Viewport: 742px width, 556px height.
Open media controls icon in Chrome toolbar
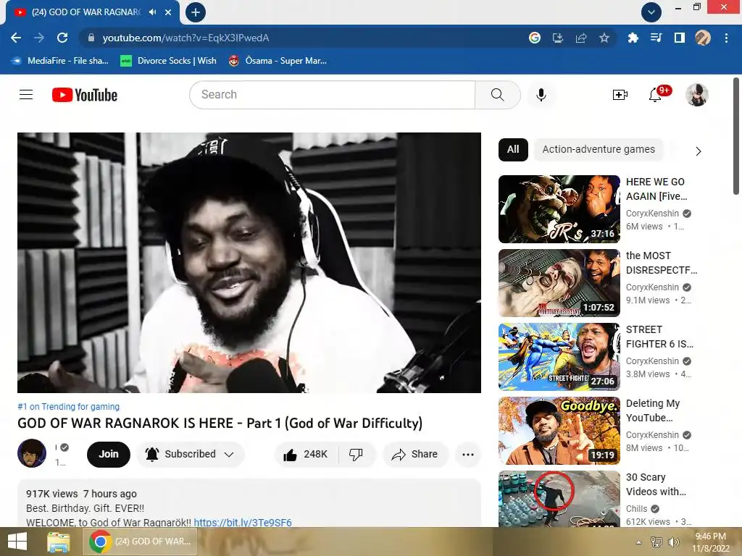[656, 38]
